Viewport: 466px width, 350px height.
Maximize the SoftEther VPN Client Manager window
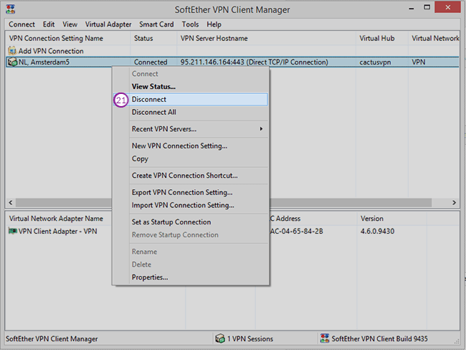coord(427,7)
